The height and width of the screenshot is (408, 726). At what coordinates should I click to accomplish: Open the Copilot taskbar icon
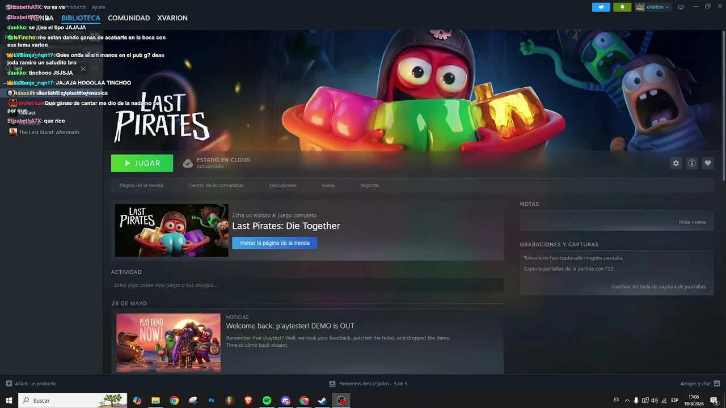pyautogui.click(x=137, y=401)
